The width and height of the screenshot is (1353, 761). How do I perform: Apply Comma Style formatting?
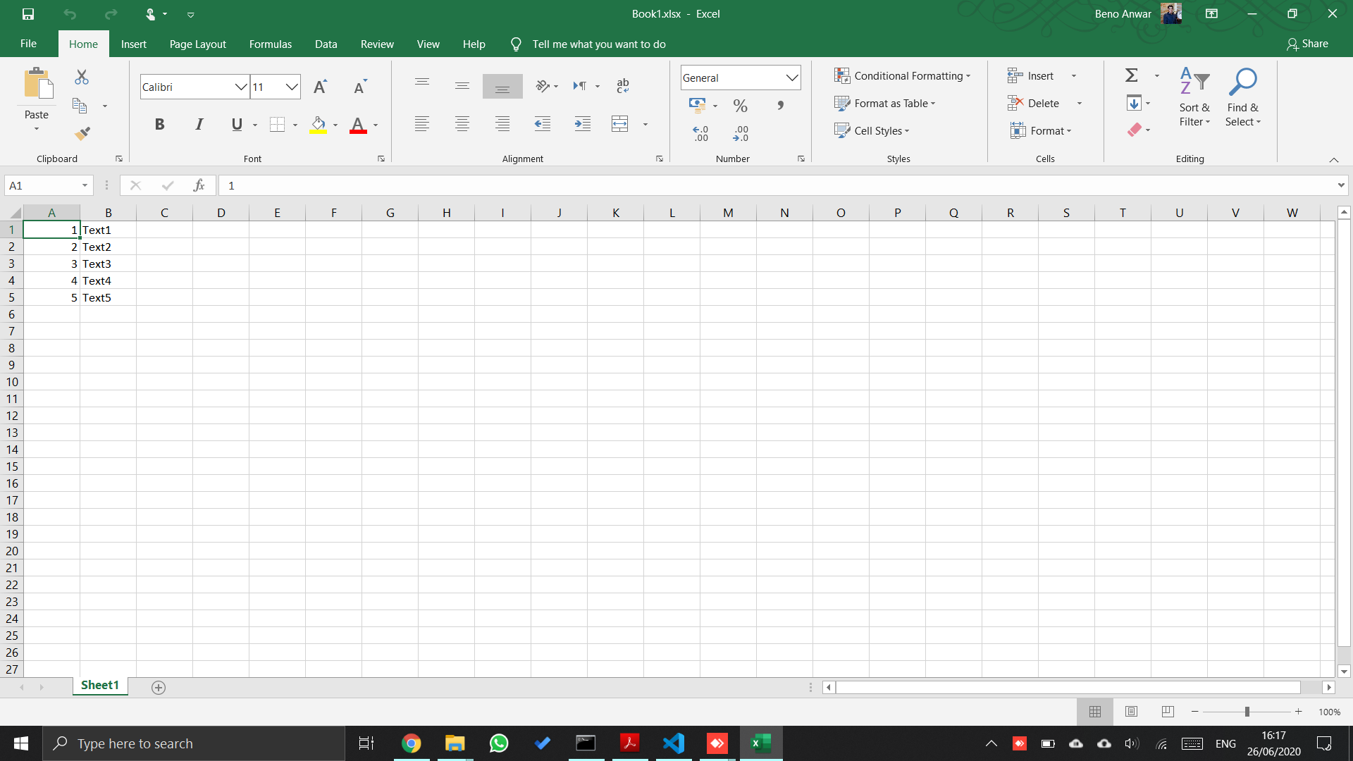click(x=779, y=106)
